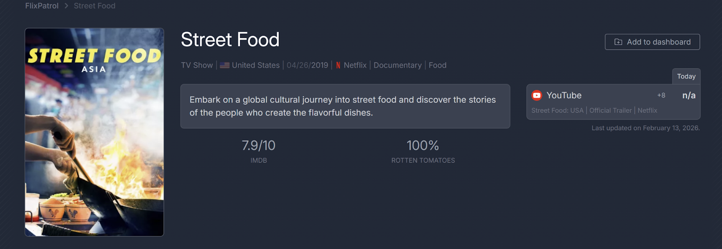Filter by United States country link
Screen dimensions: 722x249
[x=255, y=65]
